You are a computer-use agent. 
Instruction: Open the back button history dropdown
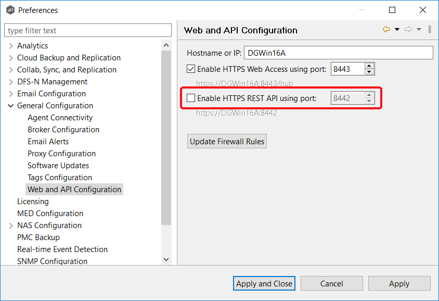tap(397, 29)
